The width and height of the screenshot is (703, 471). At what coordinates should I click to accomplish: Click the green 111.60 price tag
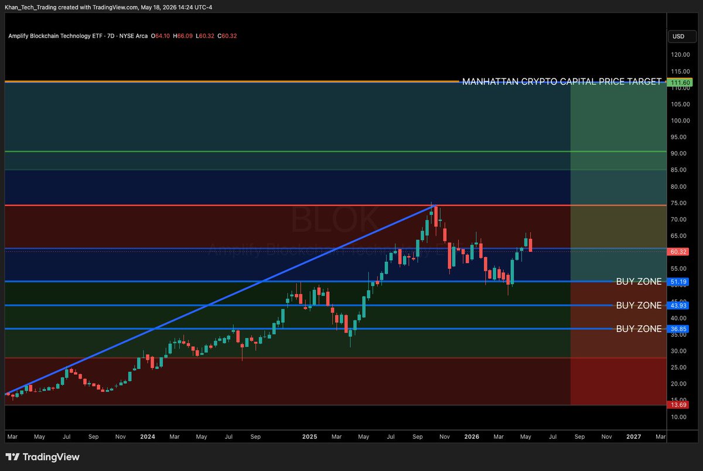[x=680, y=83]
